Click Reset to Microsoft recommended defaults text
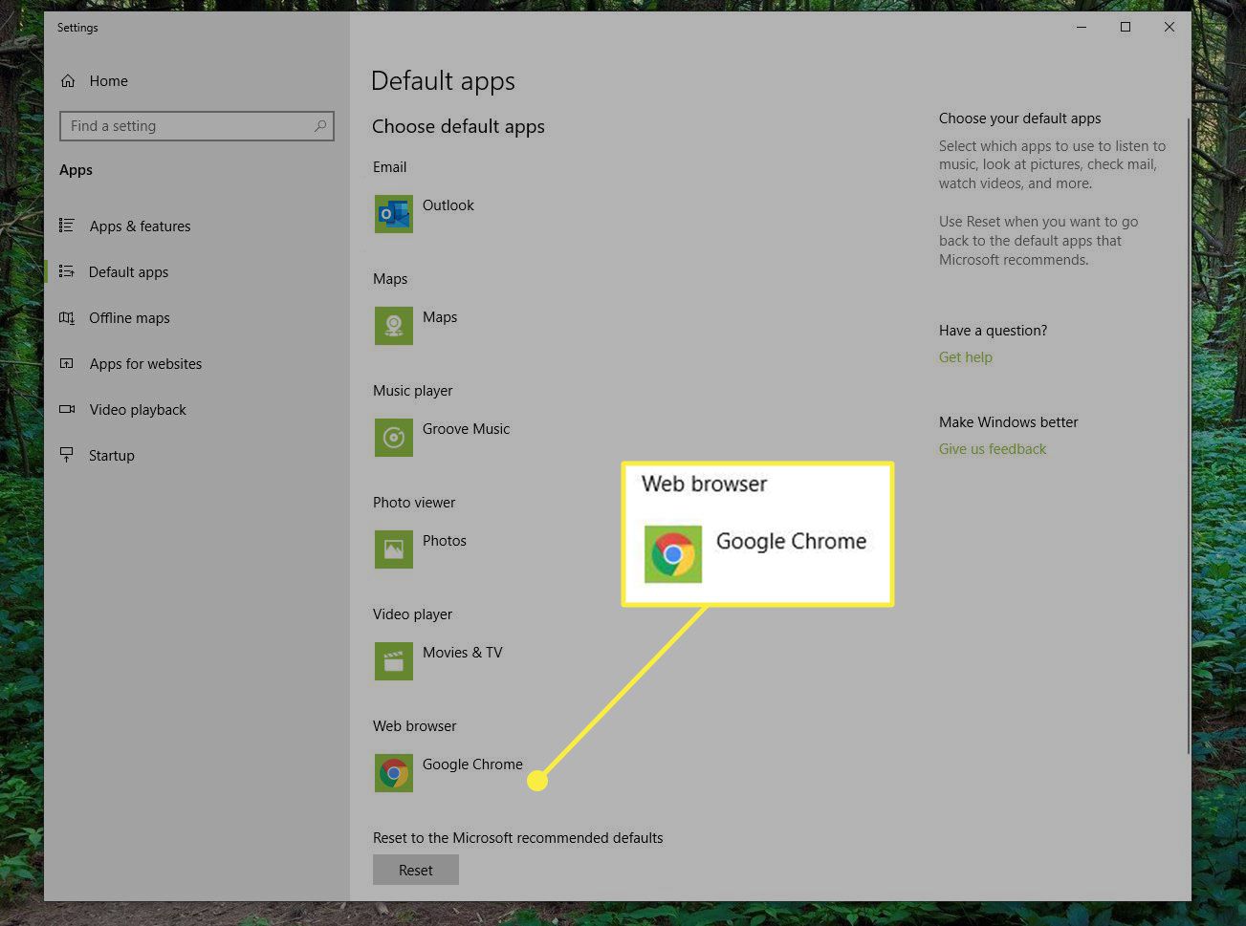Viewport: 1246px width, 926px height. click(x=517, y=838)
